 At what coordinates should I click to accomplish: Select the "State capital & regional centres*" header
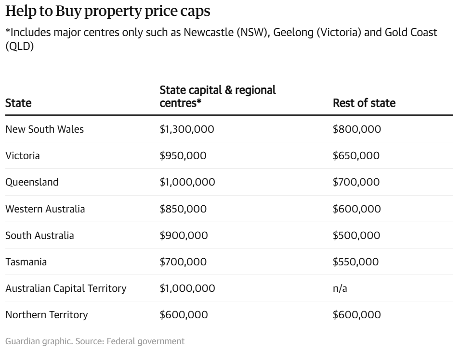(x=217, y=96)
